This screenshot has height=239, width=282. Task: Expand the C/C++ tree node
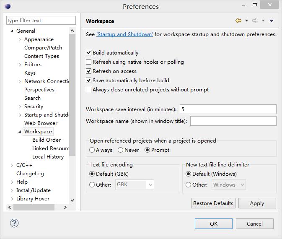pos(12,165)
